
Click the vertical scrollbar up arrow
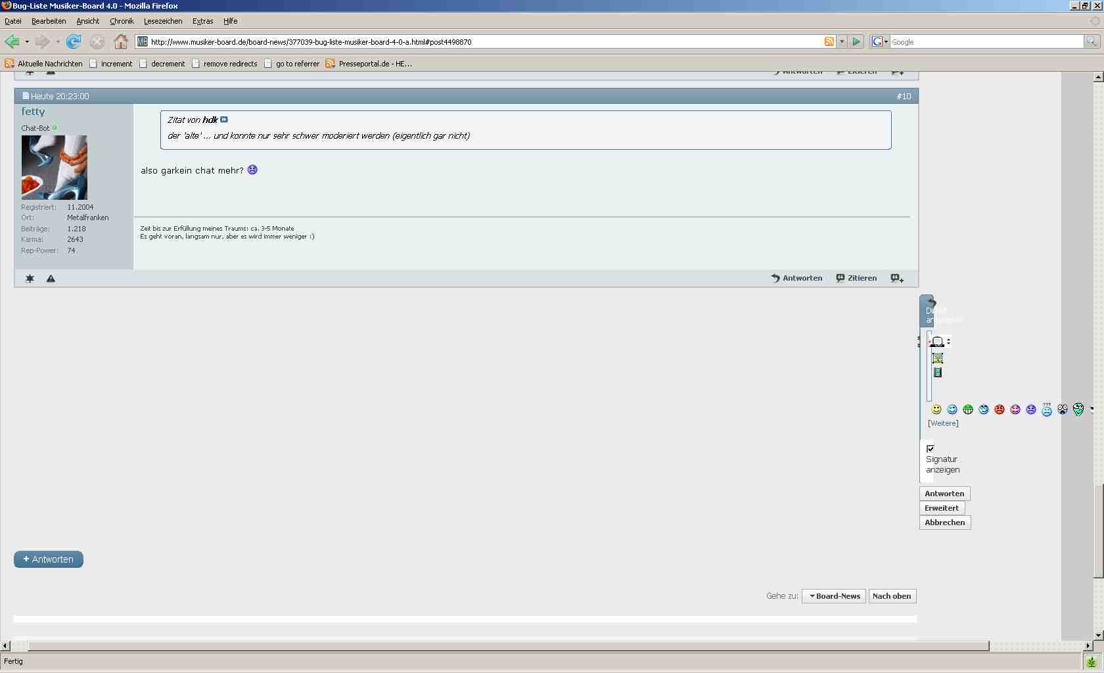coord(1098,77)
